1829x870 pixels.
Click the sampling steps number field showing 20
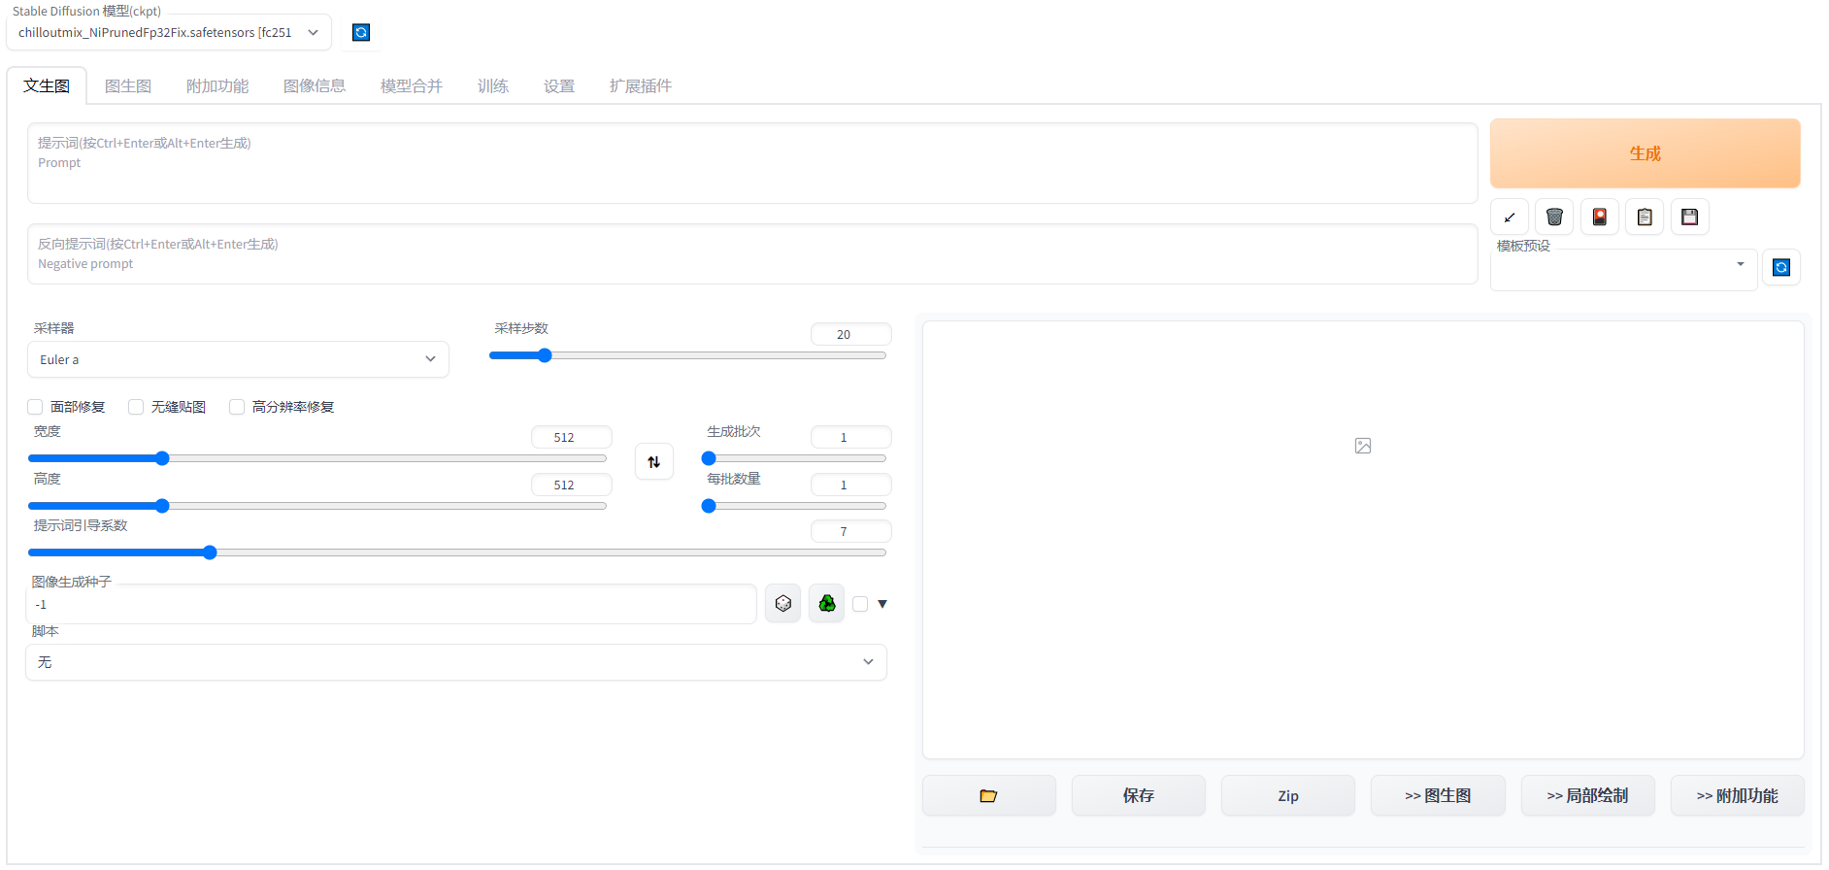pyautogui.click(x=851, y=334)
